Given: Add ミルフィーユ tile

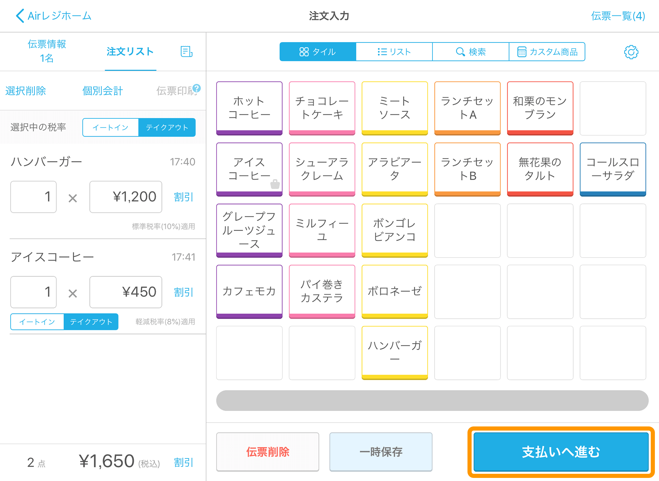Looking at the screenshot, I should click(322, 231).
